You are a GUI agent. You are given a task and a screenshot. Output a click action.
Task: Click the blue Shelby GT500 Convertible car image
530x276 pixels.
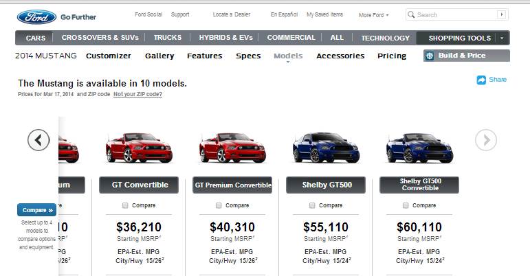point(419,148)
